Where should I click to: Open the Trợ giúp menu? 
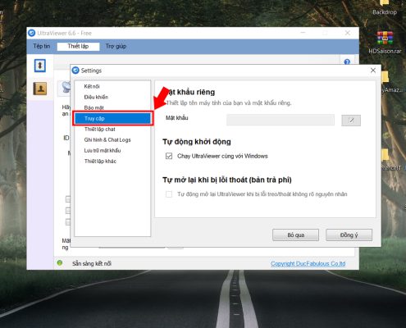click(116, 46)
